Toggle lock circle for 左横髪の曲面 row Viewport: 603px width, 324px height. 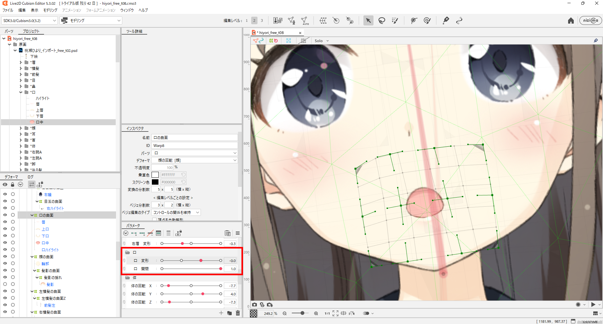click(x=13, y=291)
